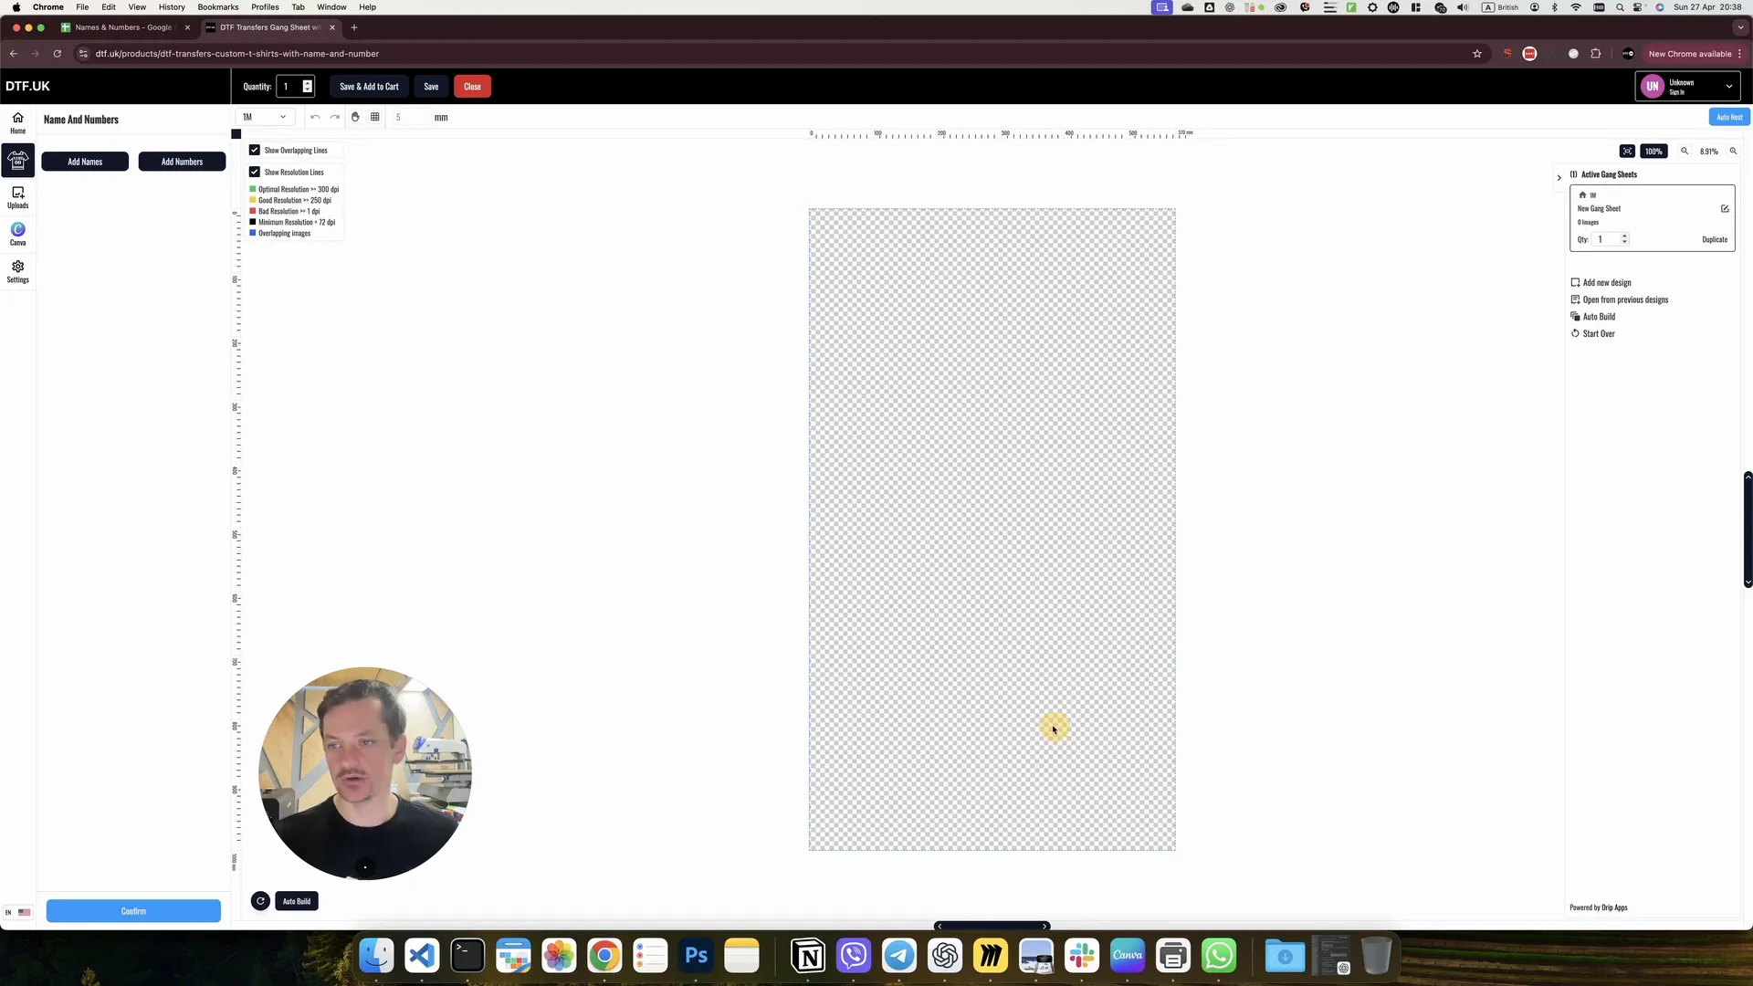Click the red Close button

click(472, 87)
